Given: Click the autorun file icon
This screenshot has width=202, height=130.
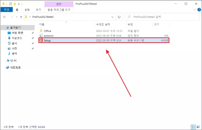Looking at the screenshot, I should point(41,36).
